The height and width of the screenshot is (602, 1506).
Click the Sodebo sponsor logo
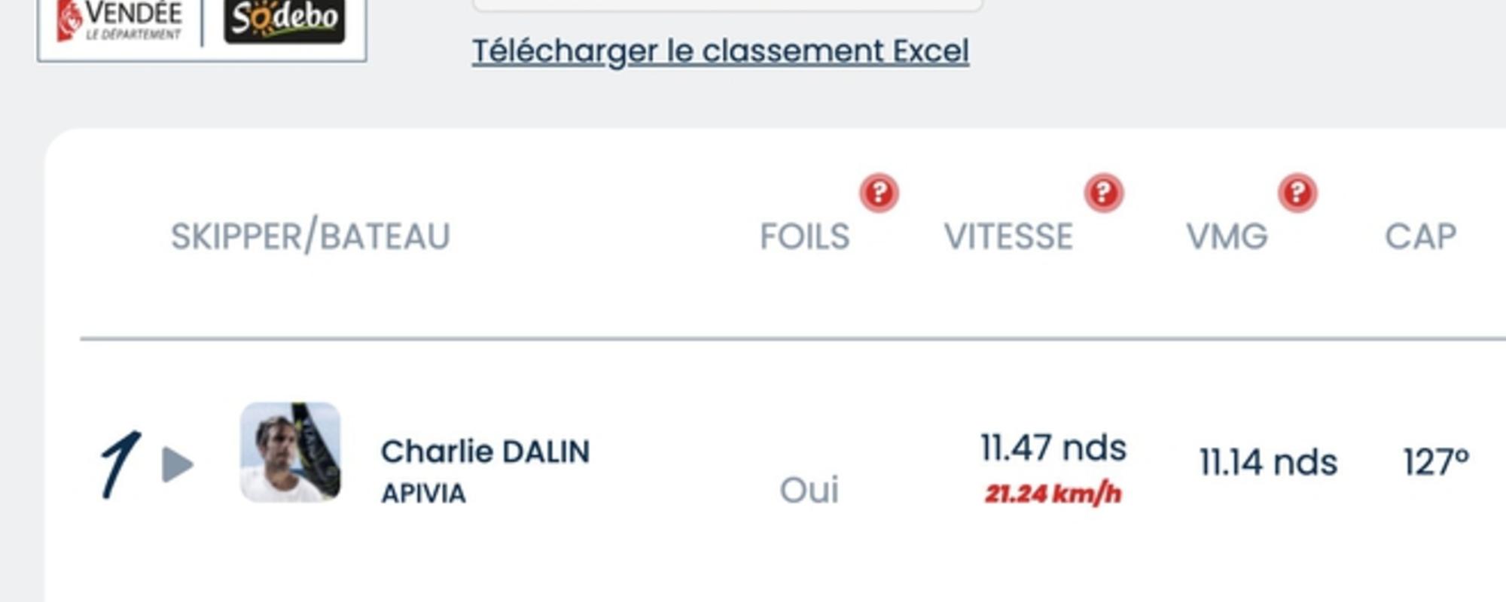[x=284, y=20]
